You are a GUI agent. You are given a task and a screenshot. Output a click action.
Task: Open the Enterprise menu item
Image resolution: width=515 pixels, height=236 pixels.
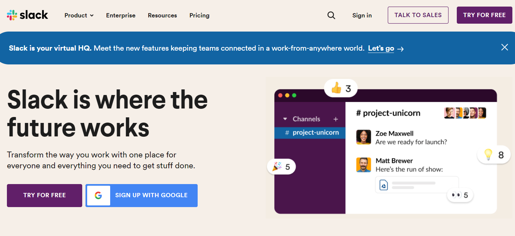(121, 15)
